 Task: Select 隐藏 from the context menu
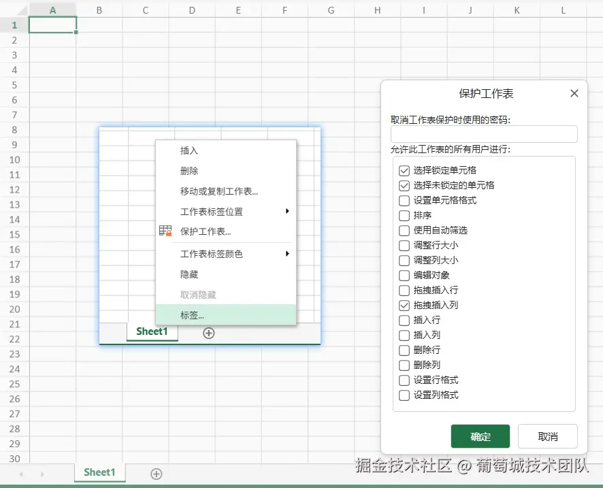(226, 274)
